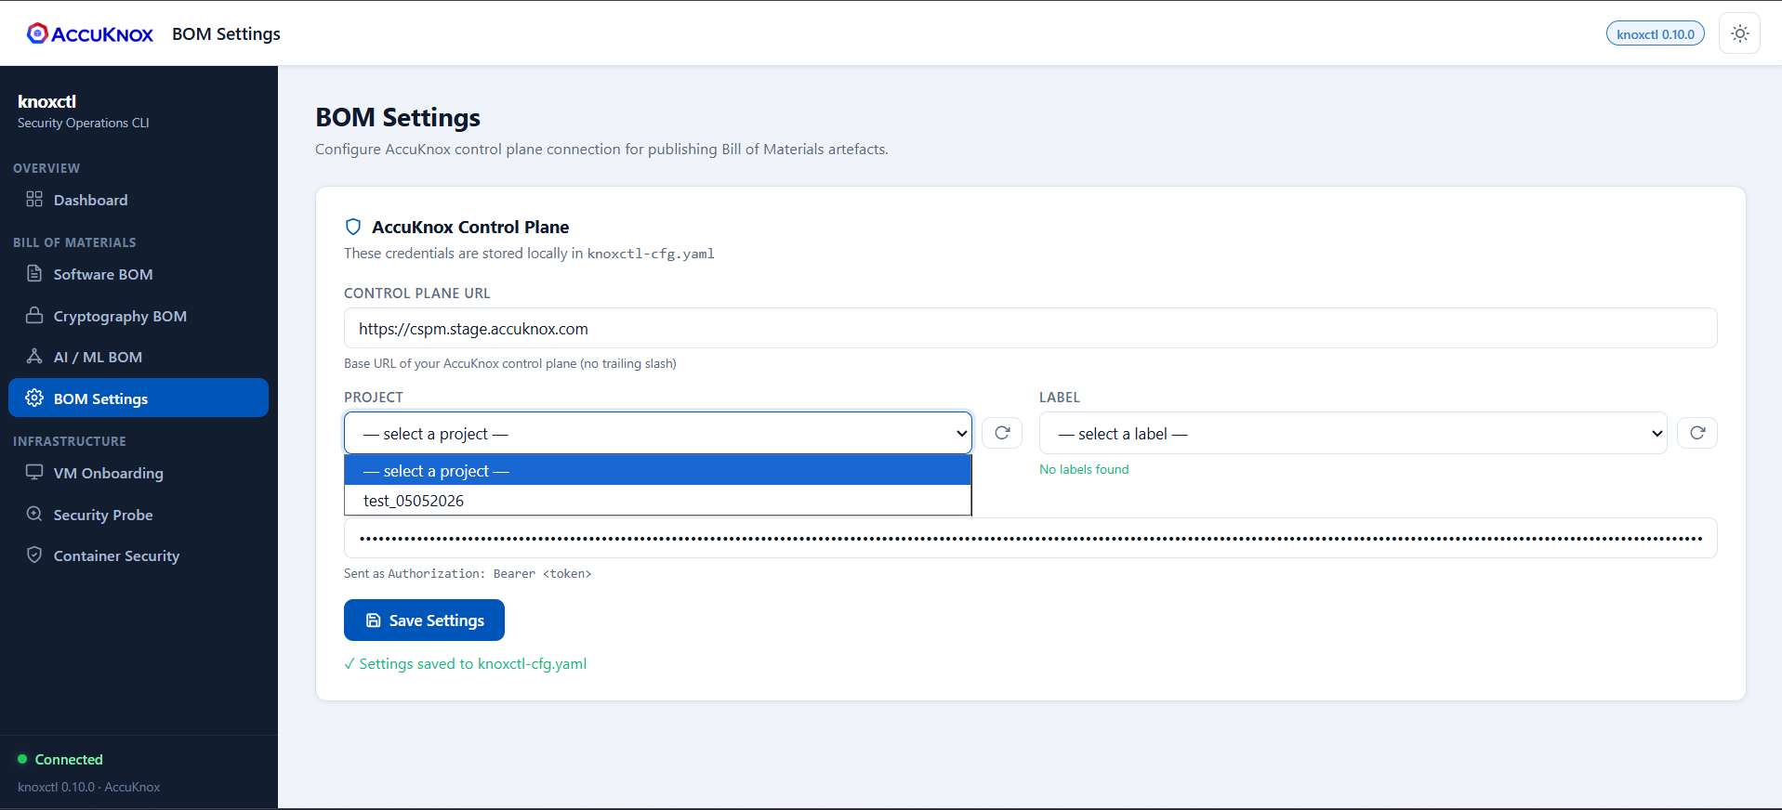
Task: Open AI / ML BOM section
Action: pos(139,357)
